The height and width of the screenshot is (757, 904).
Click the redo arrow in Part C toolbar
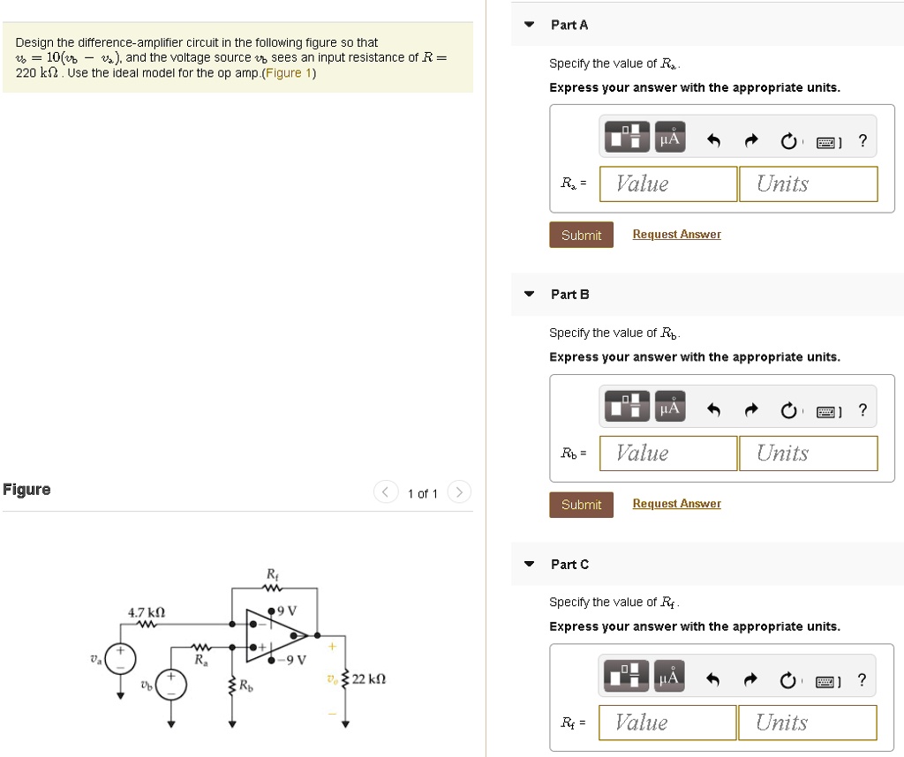pos(750,678)
